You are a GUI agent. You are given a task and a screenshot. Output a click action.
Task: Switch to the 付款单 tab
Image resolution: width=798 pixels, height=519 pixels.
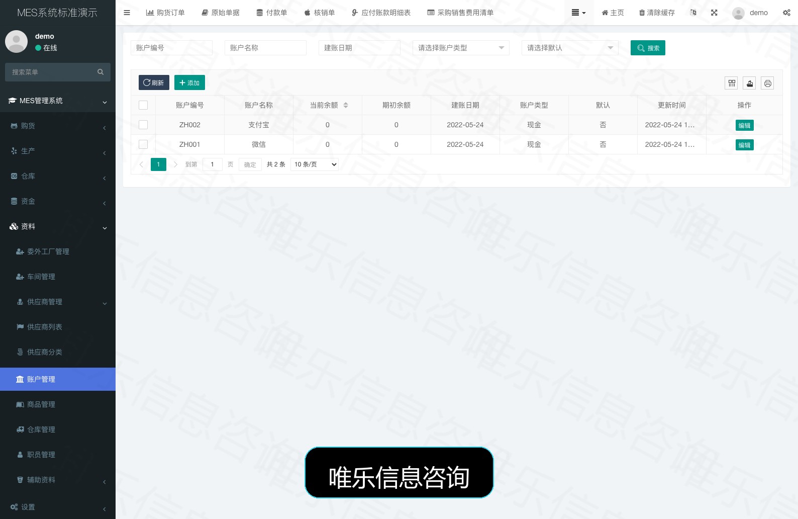[x=272, y=13]
